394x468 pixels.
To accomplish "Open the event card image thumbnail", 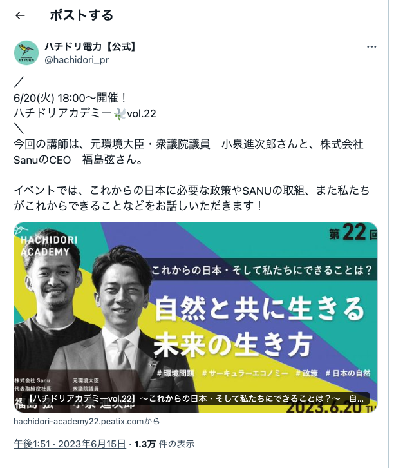I will [x=196, y=317].
